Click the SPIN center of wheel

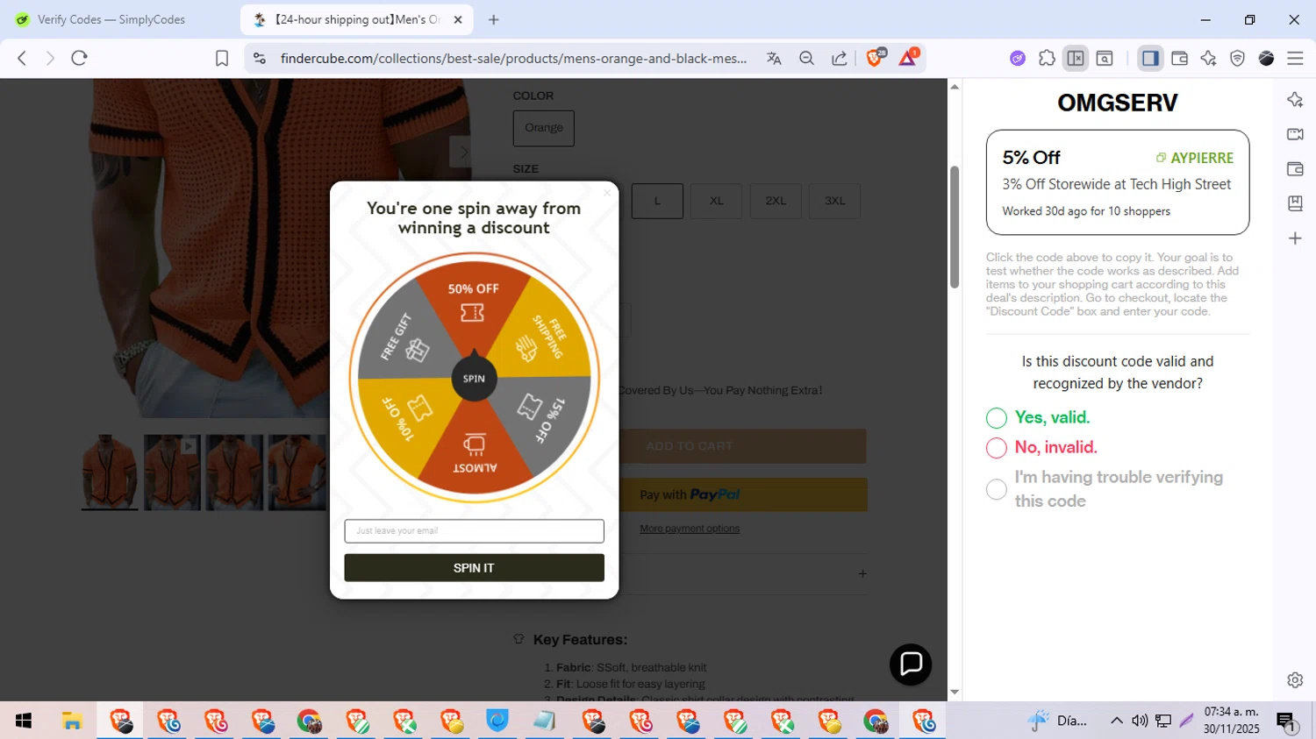click(474, 379)
